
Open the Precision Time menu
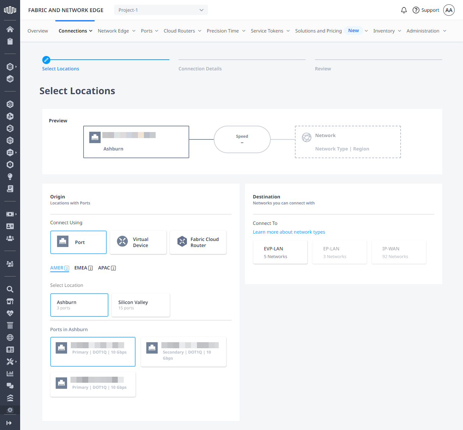(x=226, y=31)
